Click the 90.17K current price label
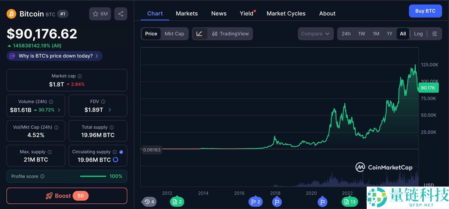The width and height of the screenshot is (449, 209). coord(428,88)
